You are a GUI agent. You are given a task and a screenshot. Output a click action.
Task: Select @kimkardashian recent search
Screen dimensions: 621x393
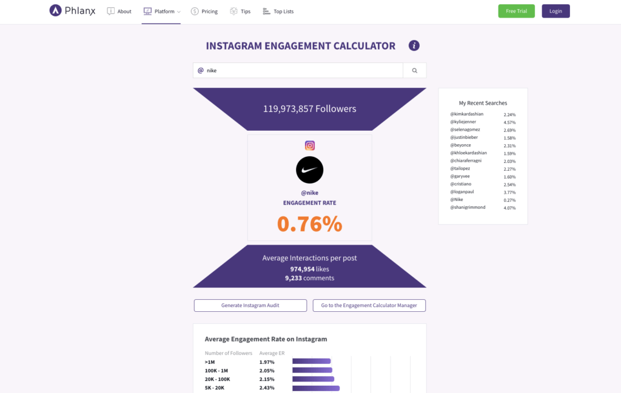point(466,114)
